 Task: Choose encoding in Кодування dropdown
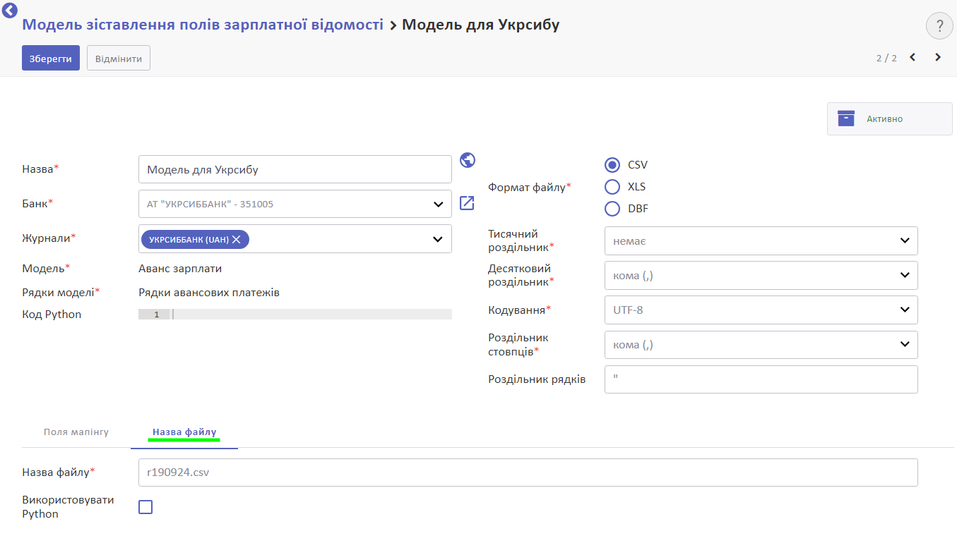761,310
